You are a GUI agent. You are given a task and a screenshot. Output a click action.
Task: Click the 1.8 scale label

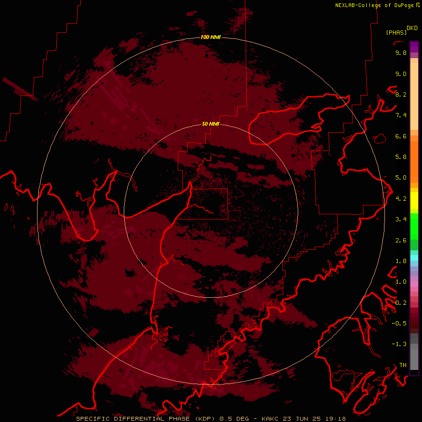401,261
